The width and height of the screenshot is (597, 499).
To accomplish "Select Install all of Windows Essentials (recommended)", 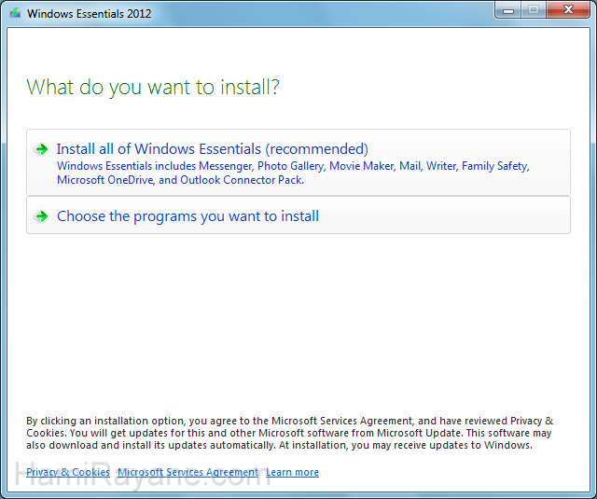I will [298, 162].
